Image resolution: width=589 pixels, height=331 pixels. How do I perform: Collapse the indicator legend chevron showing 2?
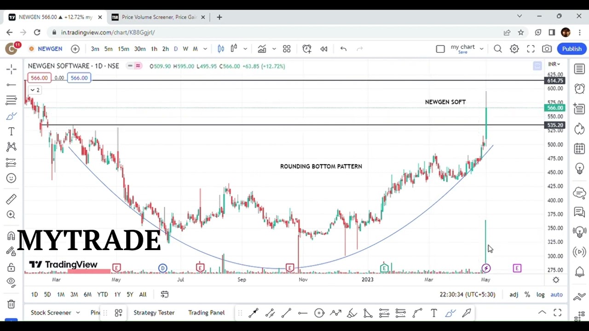click(35, 90)
